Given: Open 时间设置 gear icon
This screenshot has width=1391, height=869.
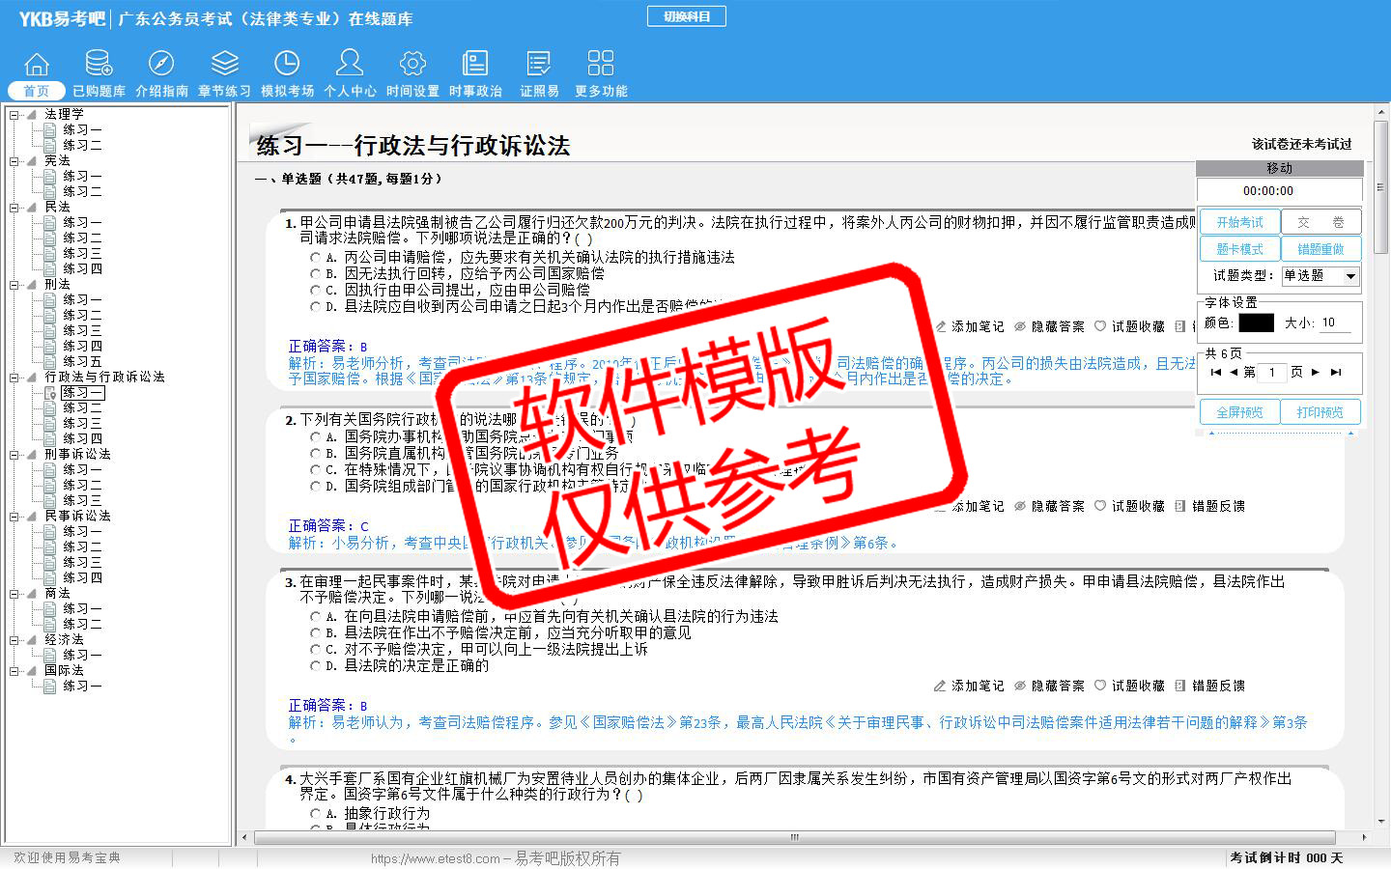Looking at the screenshot, I should (412, 65).
